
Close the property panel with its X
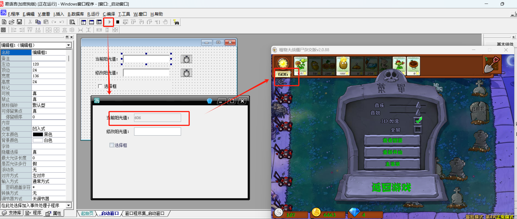coord(72,37)
